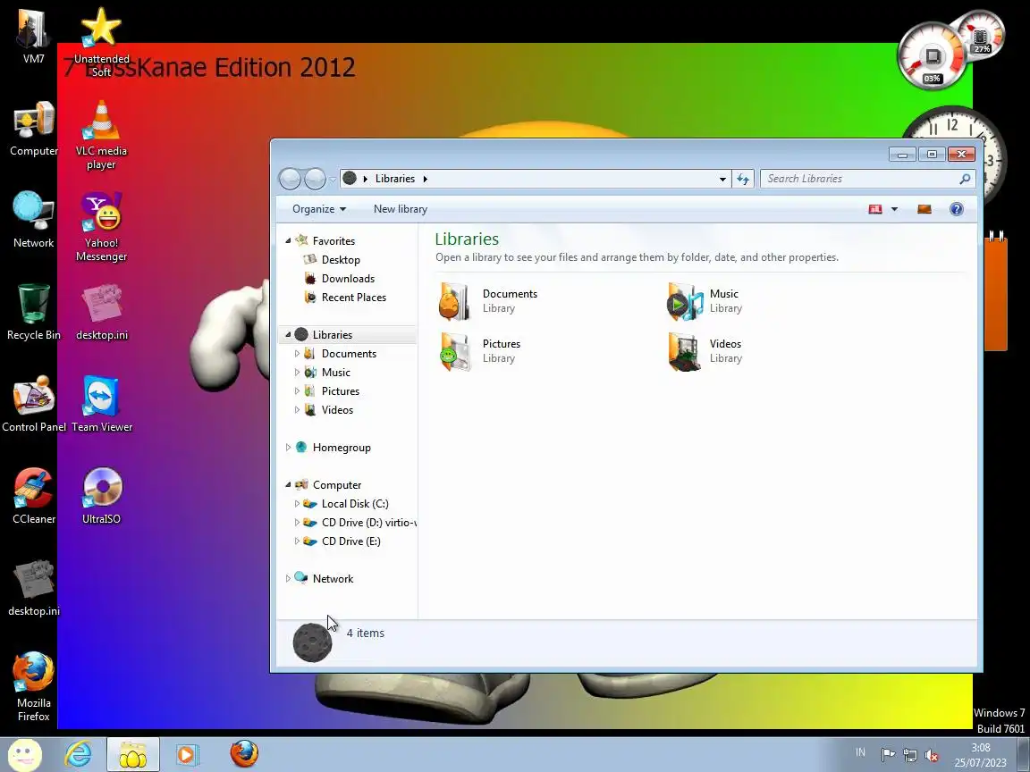Select Desktop under Favorites

coord(341,260)
